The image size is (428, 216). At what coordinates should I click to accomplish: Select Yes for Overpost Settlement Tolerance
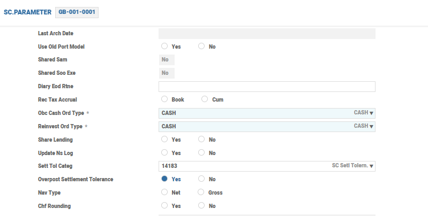coord(164,179)
